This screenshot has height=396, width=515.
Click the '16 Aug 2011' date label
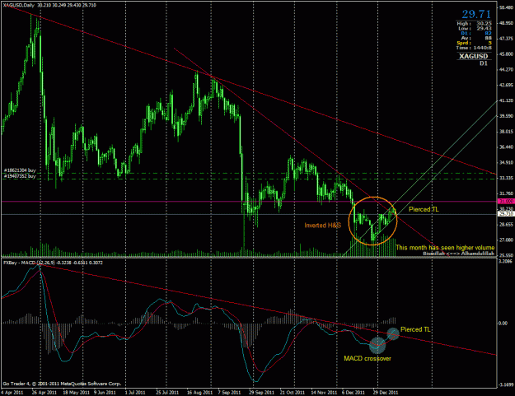point(199,393)
